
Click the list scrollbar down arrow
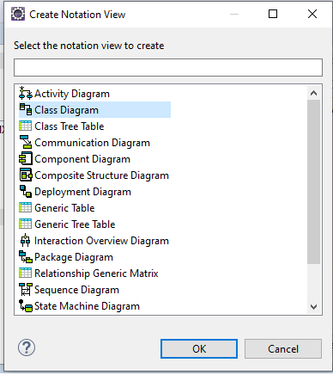pyautogui.click(x=313, y=307)
